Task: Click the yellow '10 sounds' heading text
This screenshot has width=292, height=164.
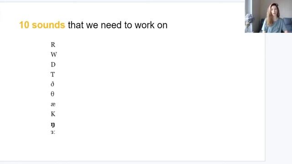Action: pos(42,25)
